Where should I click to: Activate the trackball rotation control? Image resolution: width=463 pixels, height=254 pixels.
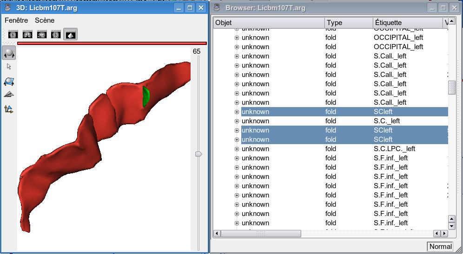click(x=9, y=53)
